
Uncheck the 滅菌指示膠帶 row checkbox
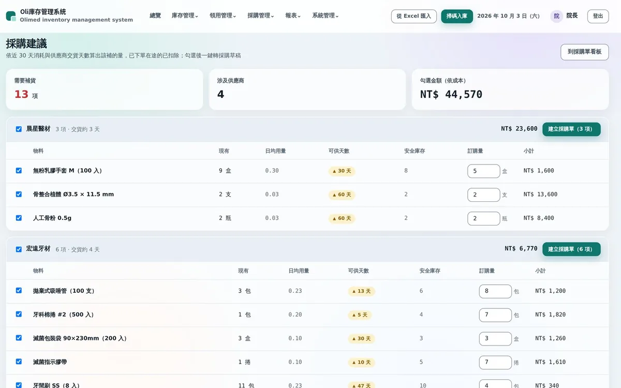coord(19,362)
